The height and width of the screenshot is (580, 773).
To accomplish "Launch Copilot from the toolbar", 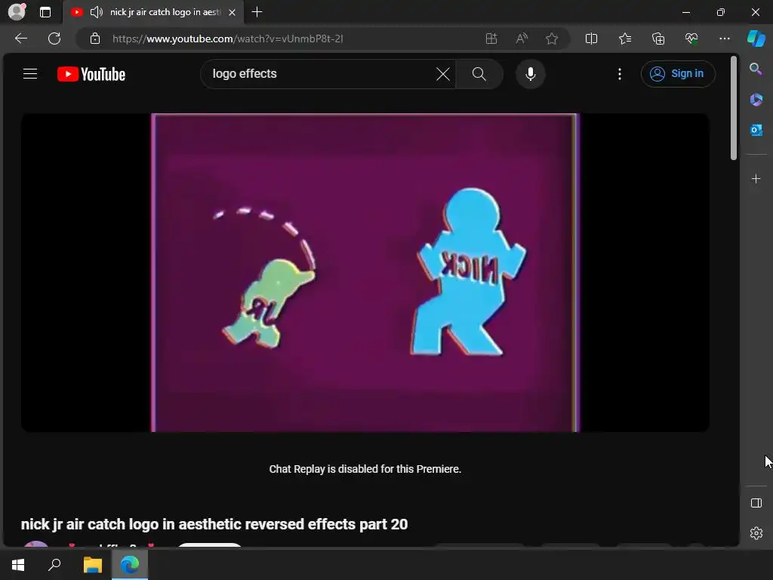I will pyautogui.click(x=756, y=39).
